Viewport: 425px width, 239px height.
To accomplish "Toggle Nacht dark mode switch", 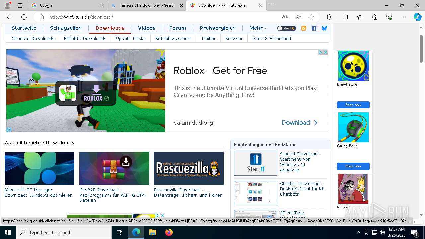I will coord(286,28).
